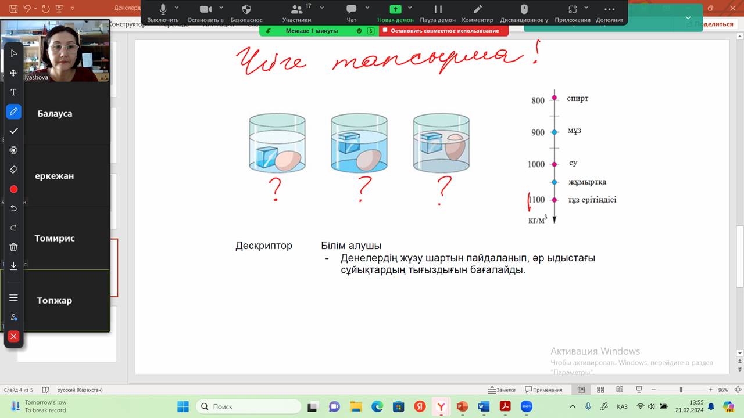Open the Чат chat panel
This screenshot has width=744, height=418.
pos(351,12)
